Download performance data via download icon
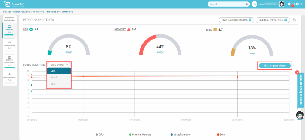The image size is (305, 140). coord(294,20)
